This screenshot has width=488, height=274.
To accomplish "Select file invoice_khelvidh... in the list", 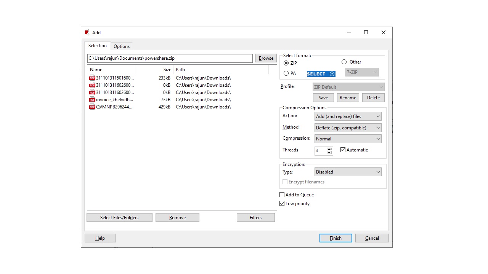I will pos(115,100).
